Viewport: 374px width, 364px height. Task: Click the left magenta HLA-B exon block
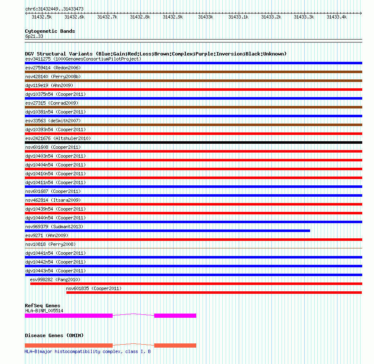68,316
